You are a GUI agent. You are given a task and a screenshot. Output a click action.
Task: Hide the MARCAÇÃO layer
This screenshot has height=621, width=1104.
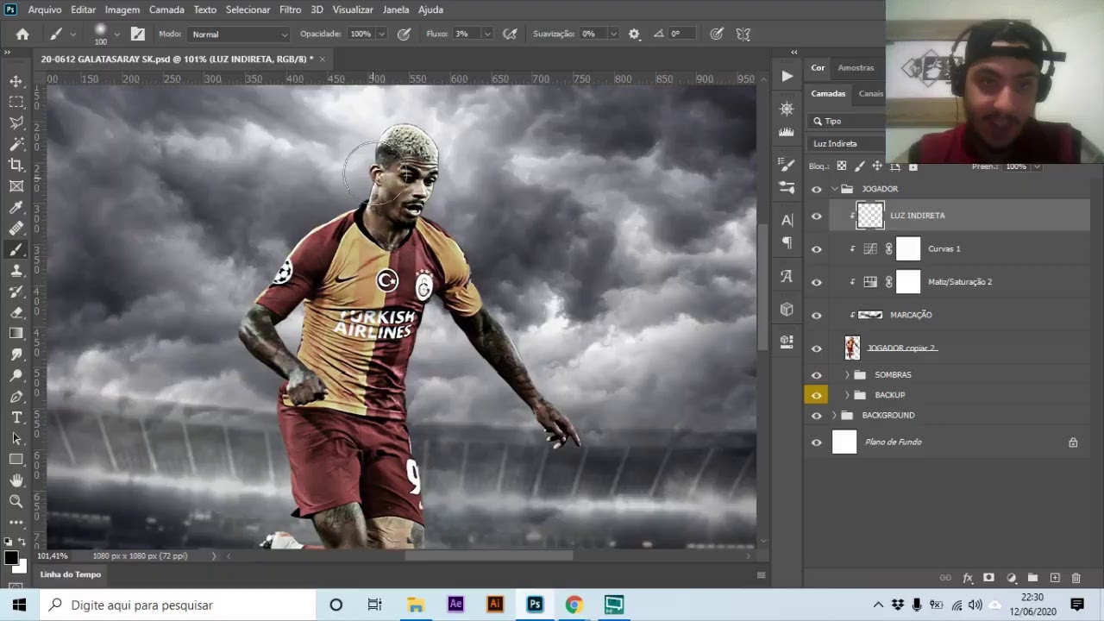click(x=816, y=315)
